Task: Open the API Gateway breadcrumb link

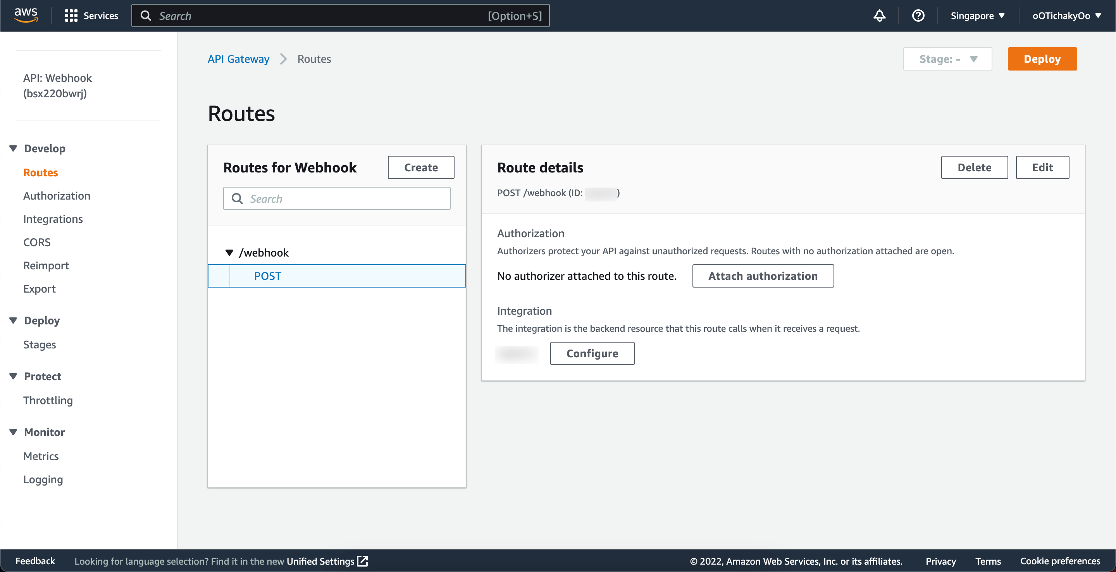Action: point(238,59)
